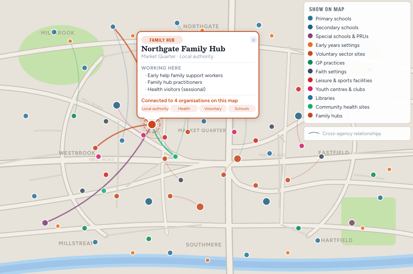This screenshot has width=413, height=274.
Task: Toggle Primary schools in the legend
Action: (x=329, y=19)
